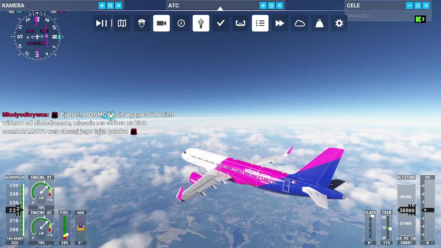
Task: Click the FUEL level bar
Action: (65, 228)
